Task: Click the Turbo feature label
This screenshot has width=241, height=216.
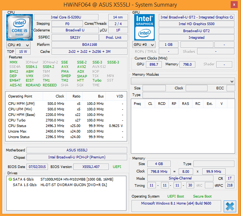Action: pos(97,80)
